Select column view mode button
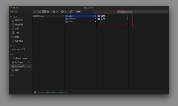The height and width of the screenshot is (106, 178). [x=44, y=12]
